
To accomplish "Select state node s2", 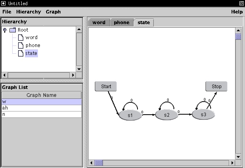I will click(167, 115).
